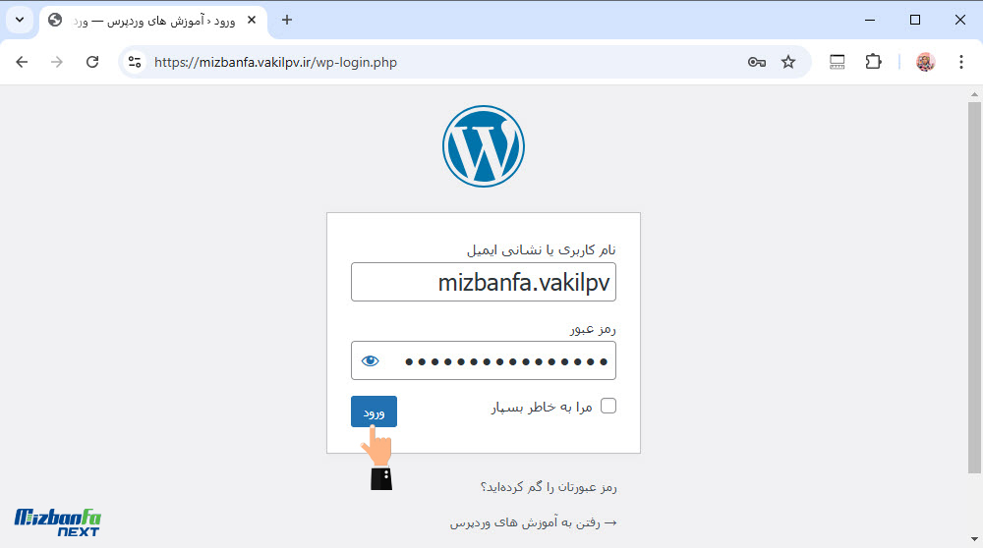Open the tab search dropdown
Viewport: 983px width, 548px height.
pos(20,20)
